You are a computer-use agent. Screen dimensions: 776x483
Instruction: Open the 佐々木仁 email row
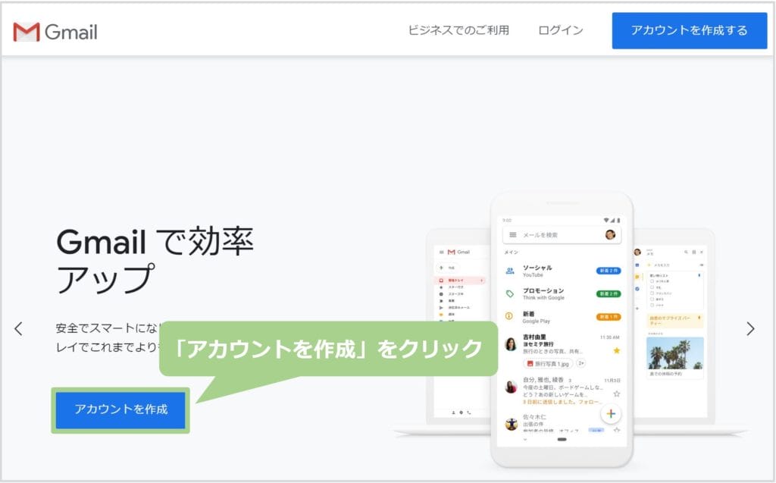click(562, 423)
